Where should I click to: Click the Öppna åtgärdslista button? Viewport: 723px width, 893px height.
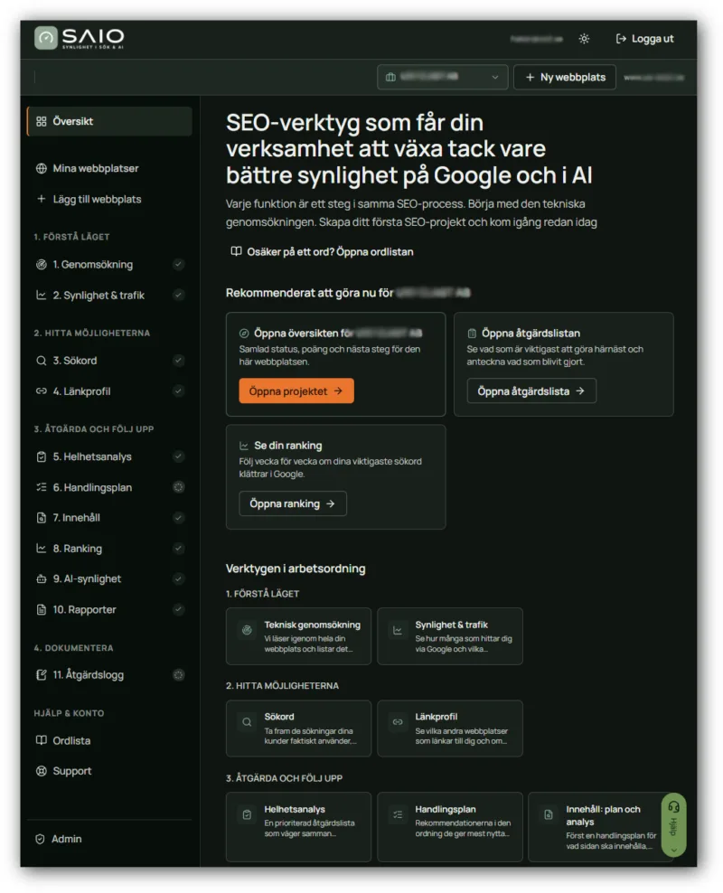[x=531, y=391]
